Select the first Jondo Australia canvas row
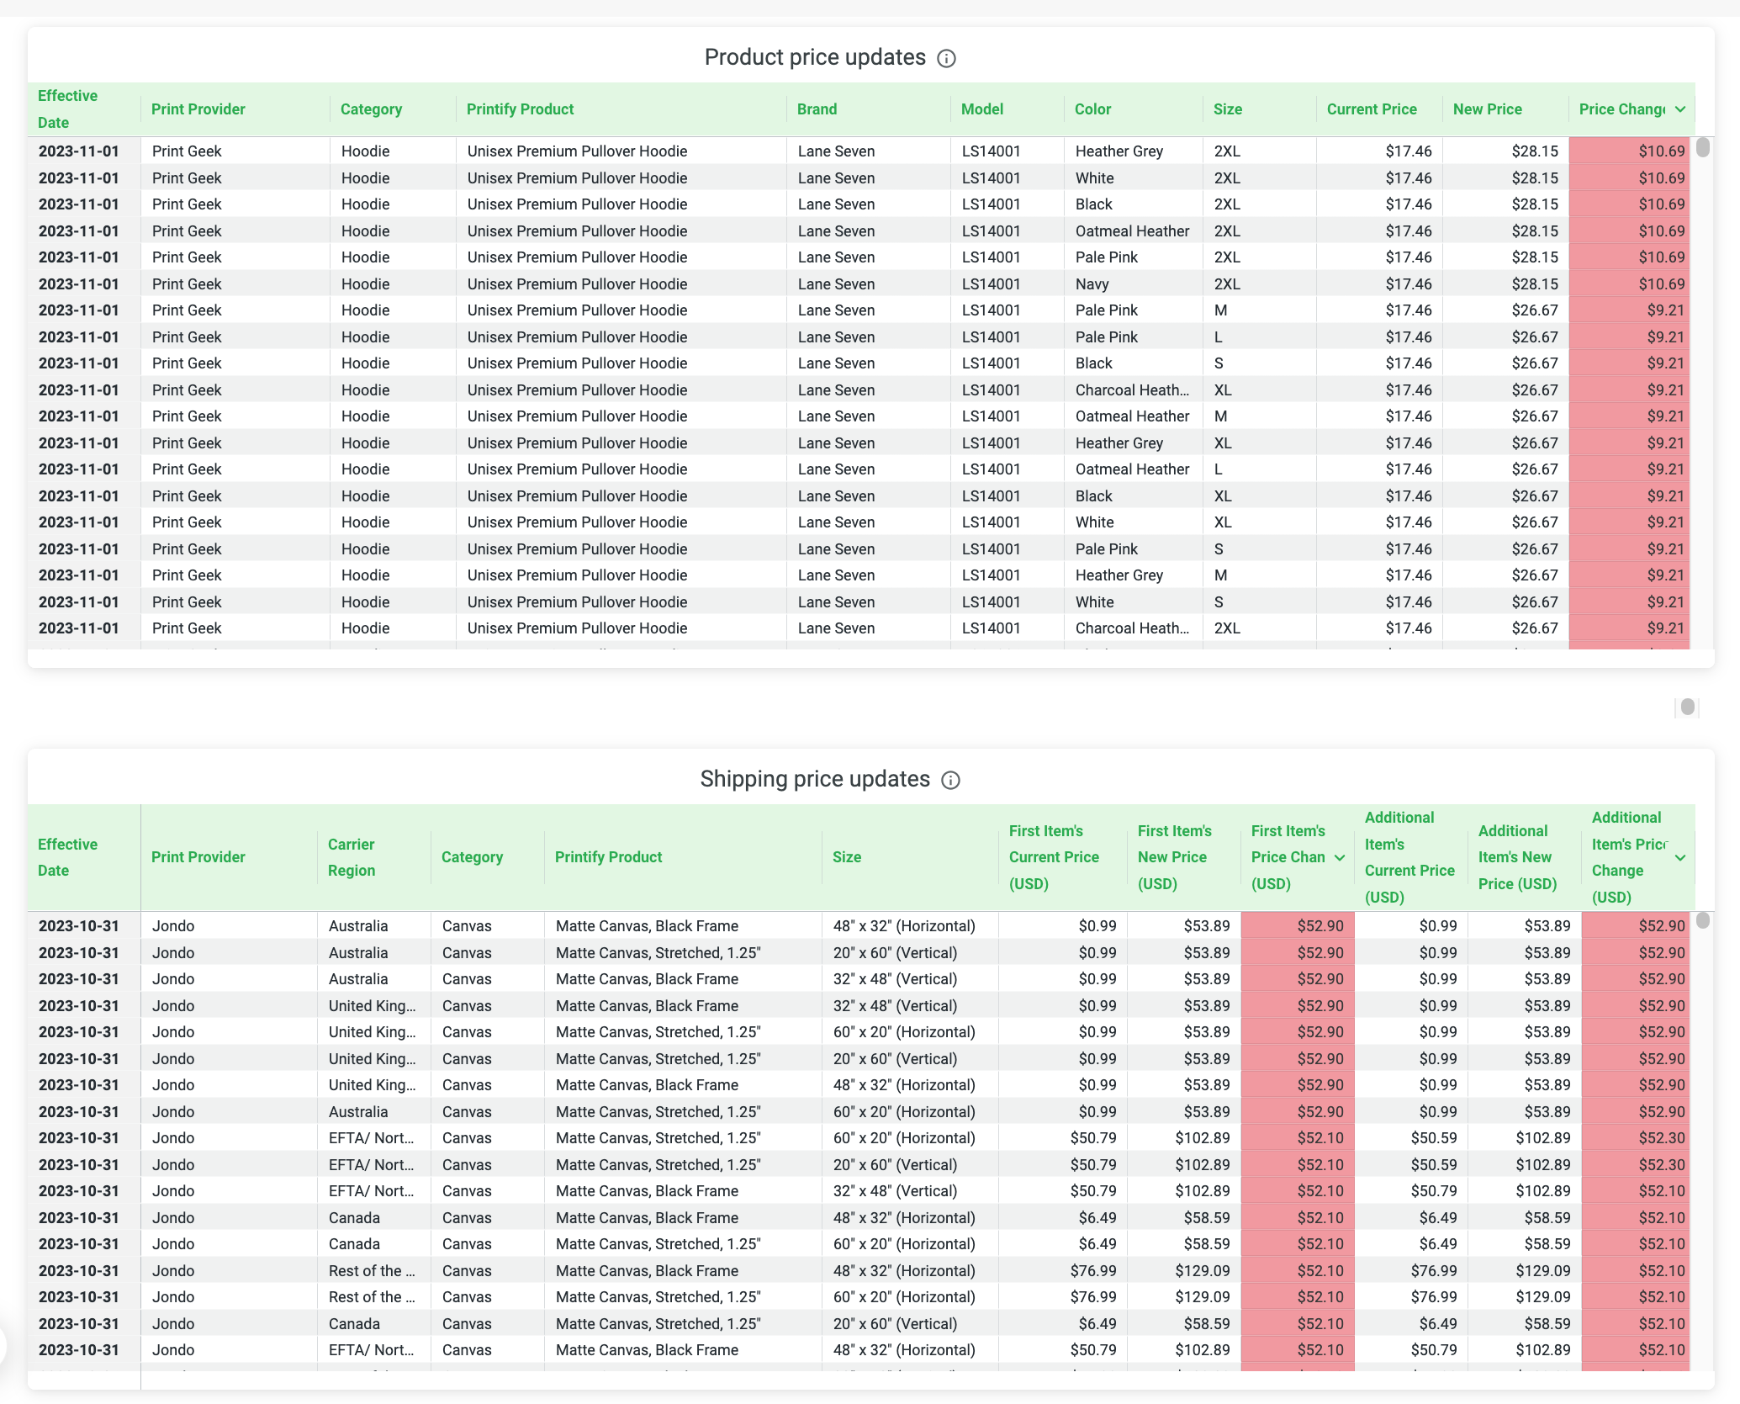 (x=589, y=925)
